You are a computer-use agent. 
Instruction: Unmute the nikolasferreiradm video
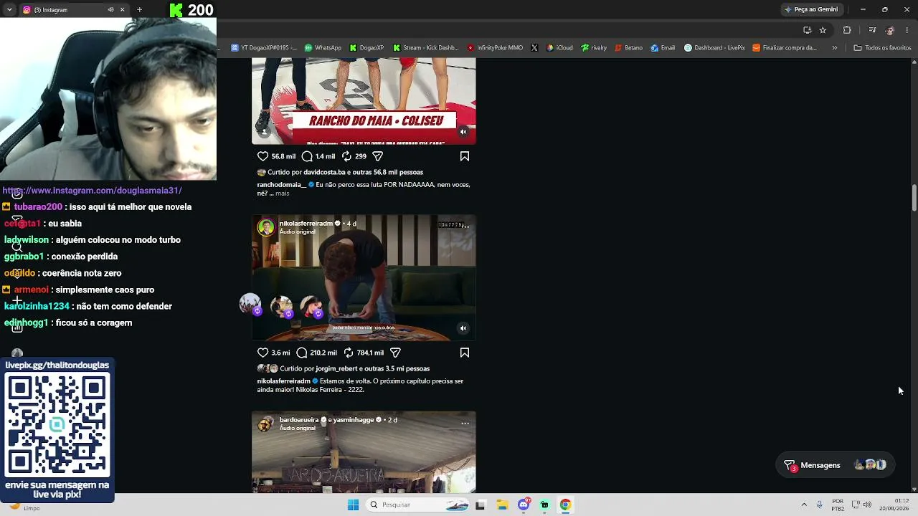pos(463,328)
